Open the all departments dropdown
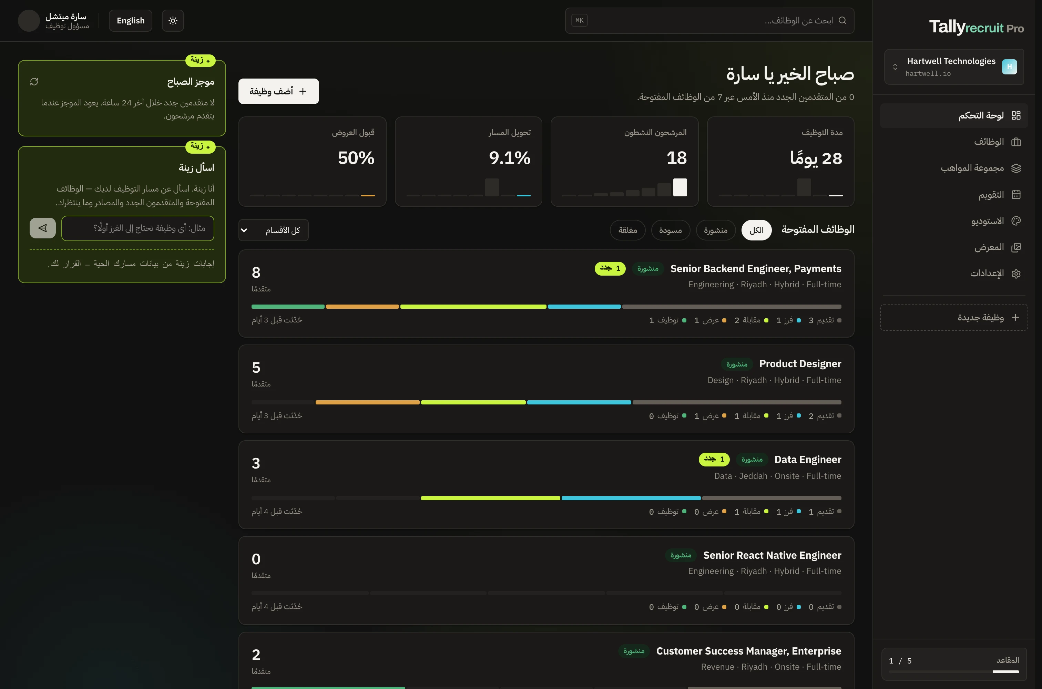1042x689 pixels. [273, 230]
